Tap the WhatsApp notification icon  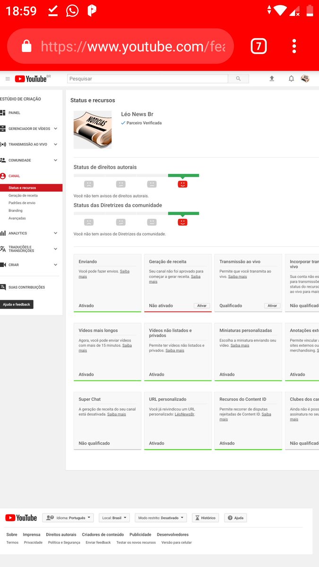[72, 10]
